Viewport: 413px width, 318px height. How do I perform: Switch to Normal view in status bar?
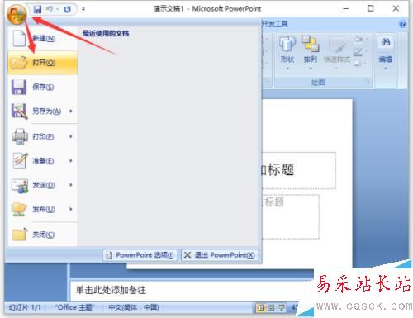click(x=260, y=307)
